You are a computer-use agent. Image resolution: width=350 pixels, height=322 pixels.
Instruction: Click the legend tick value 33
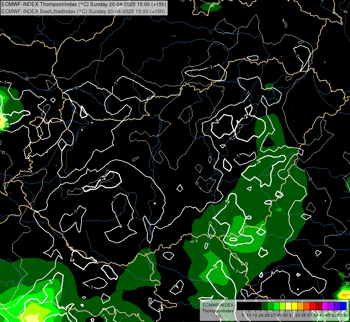297,315
